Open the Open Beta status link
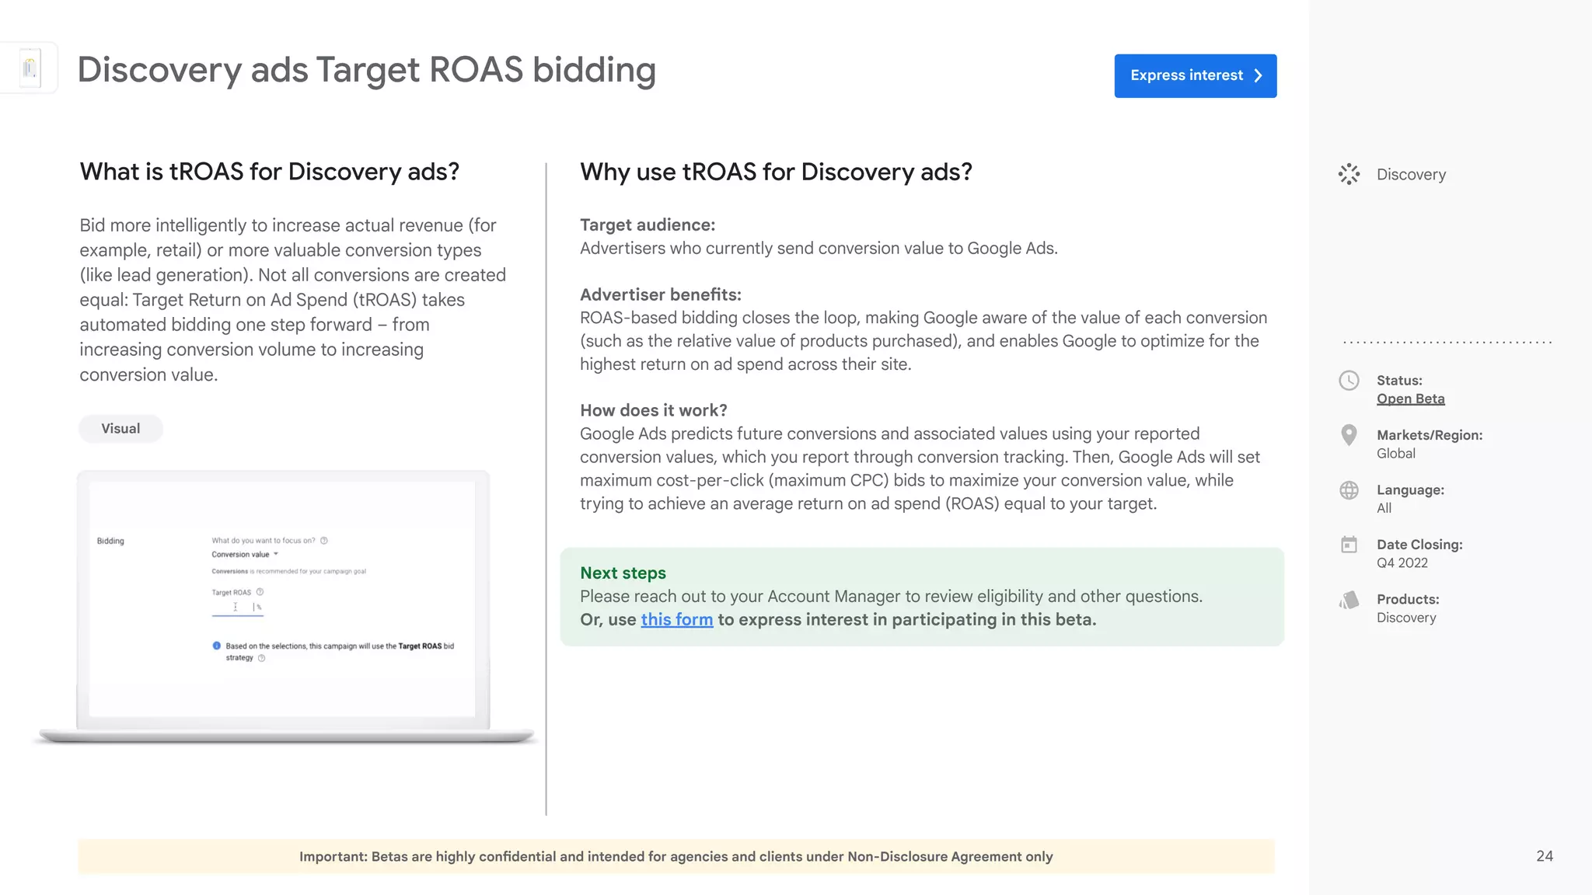Viewport: 1592px width, 895px height. pyautogui.click(x=1410, y=399)
